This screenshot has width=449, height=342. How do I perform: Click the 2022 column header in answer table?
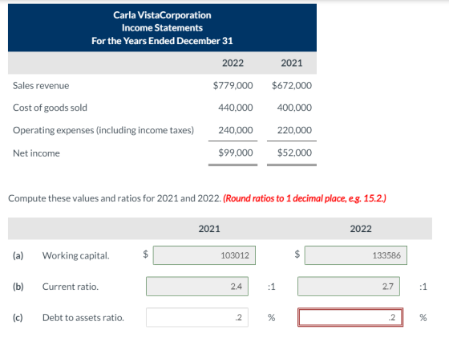tap(361, 229)
